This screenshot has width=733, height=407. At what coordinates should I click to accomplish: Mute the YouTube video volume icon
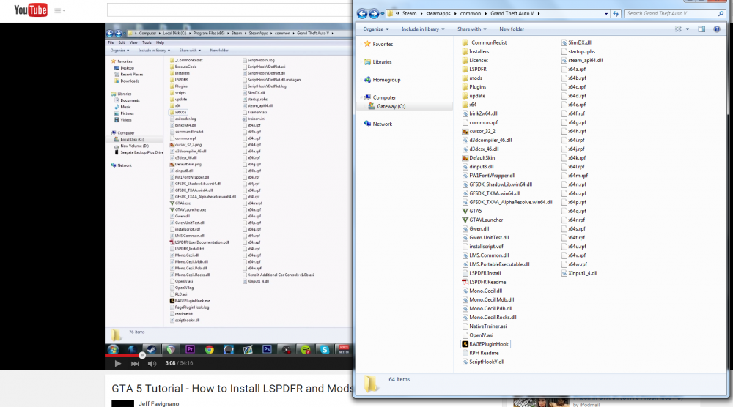pos(152,363)
